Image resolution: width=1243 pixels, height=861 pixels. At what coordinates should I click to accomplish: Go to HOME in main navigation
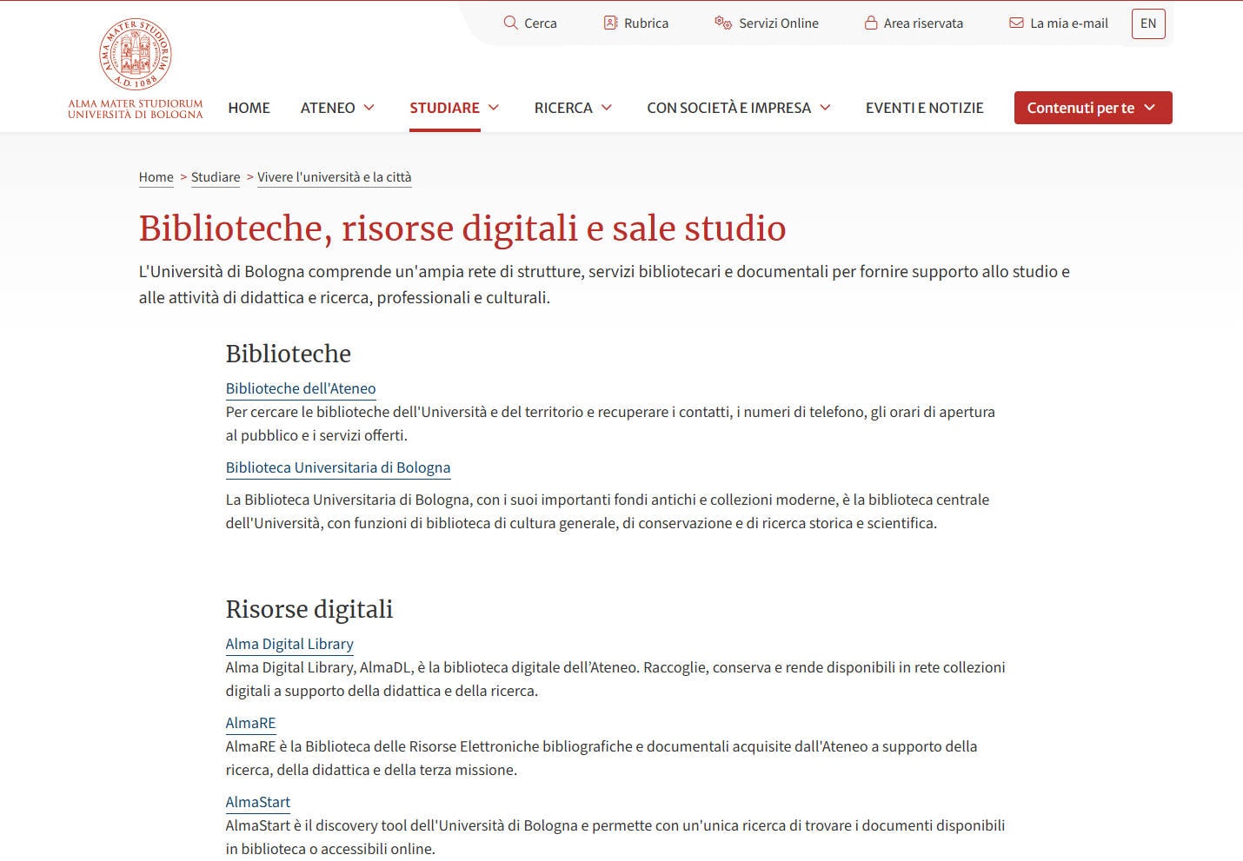(x=249, y=108)
